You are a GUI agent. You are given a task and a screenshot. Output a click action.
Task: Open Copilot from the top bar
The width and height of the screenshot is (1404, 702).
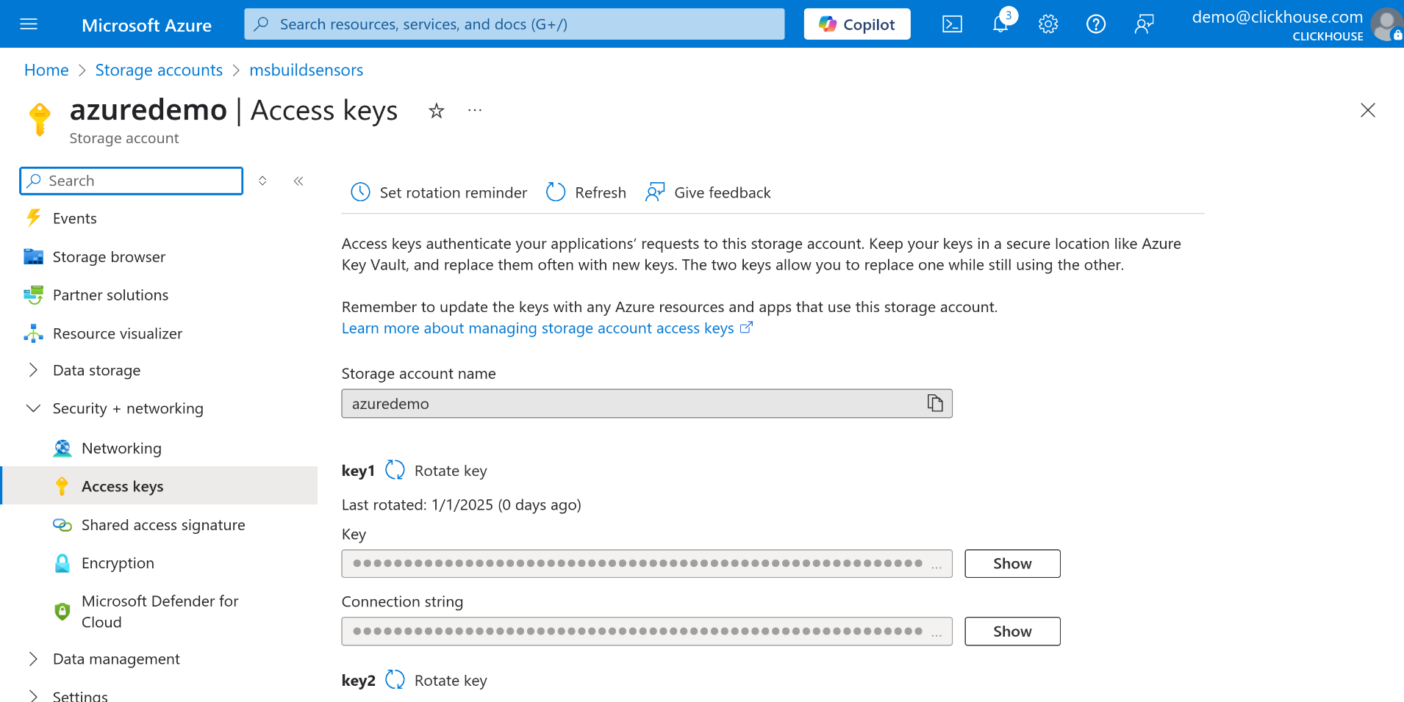click(856, 23)
